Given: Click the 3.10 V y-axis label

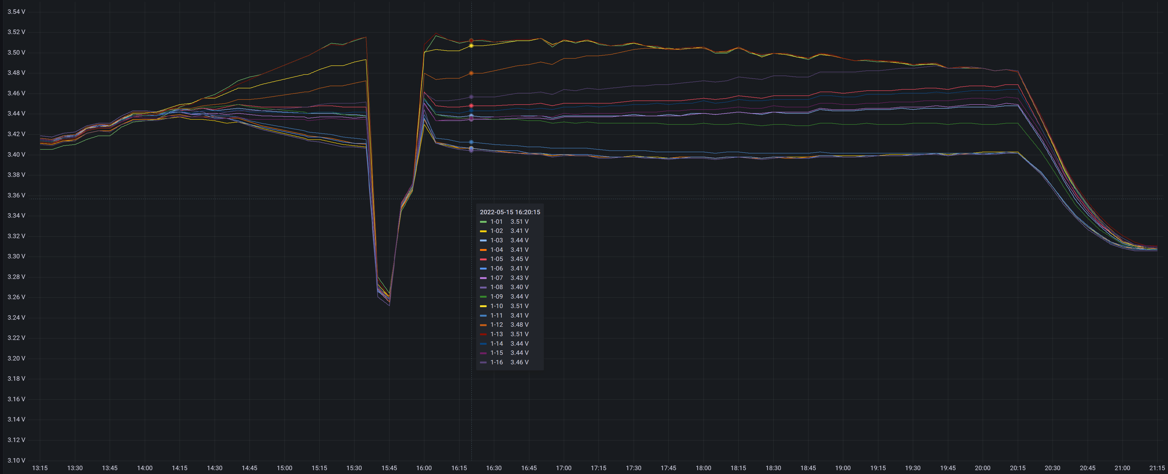Looking at the screenshot, I should 16,460.
